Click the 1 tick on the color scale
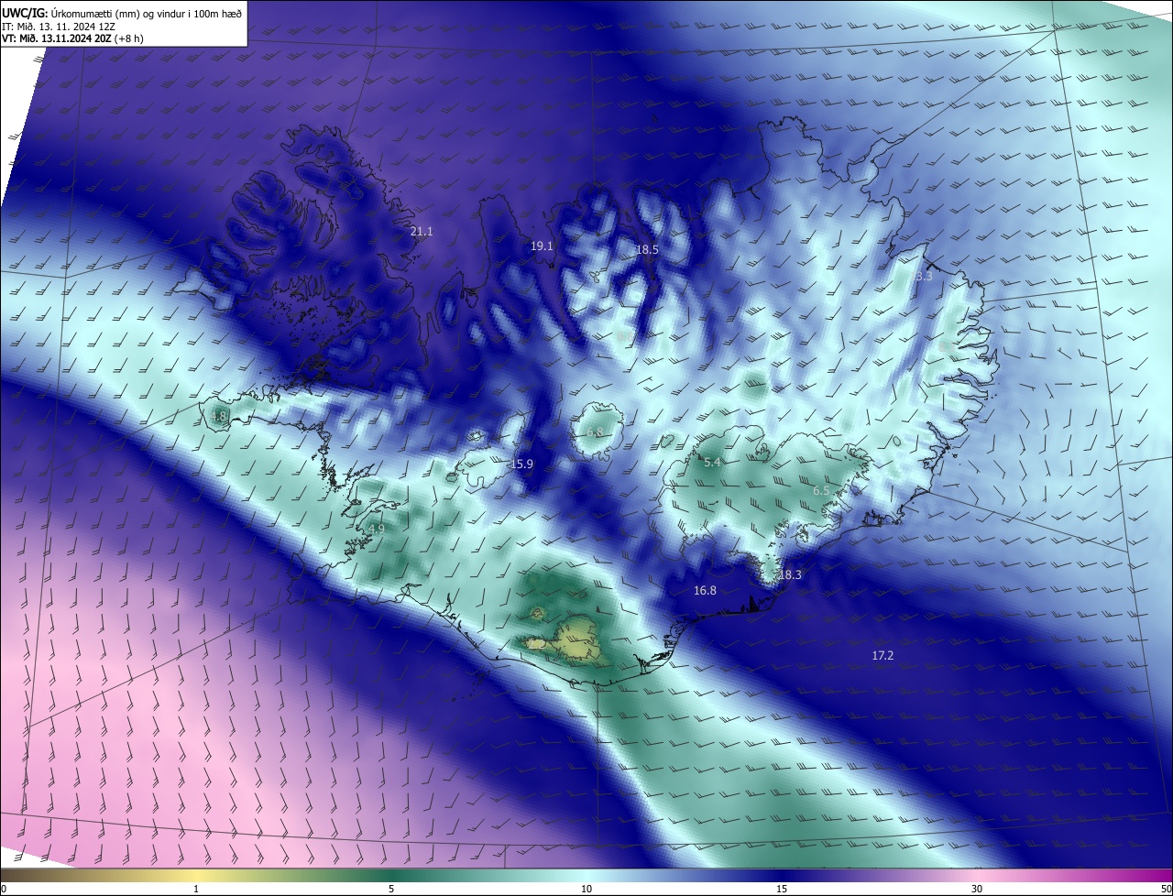This screenshot has width=1173, height=896. point(196,890)
